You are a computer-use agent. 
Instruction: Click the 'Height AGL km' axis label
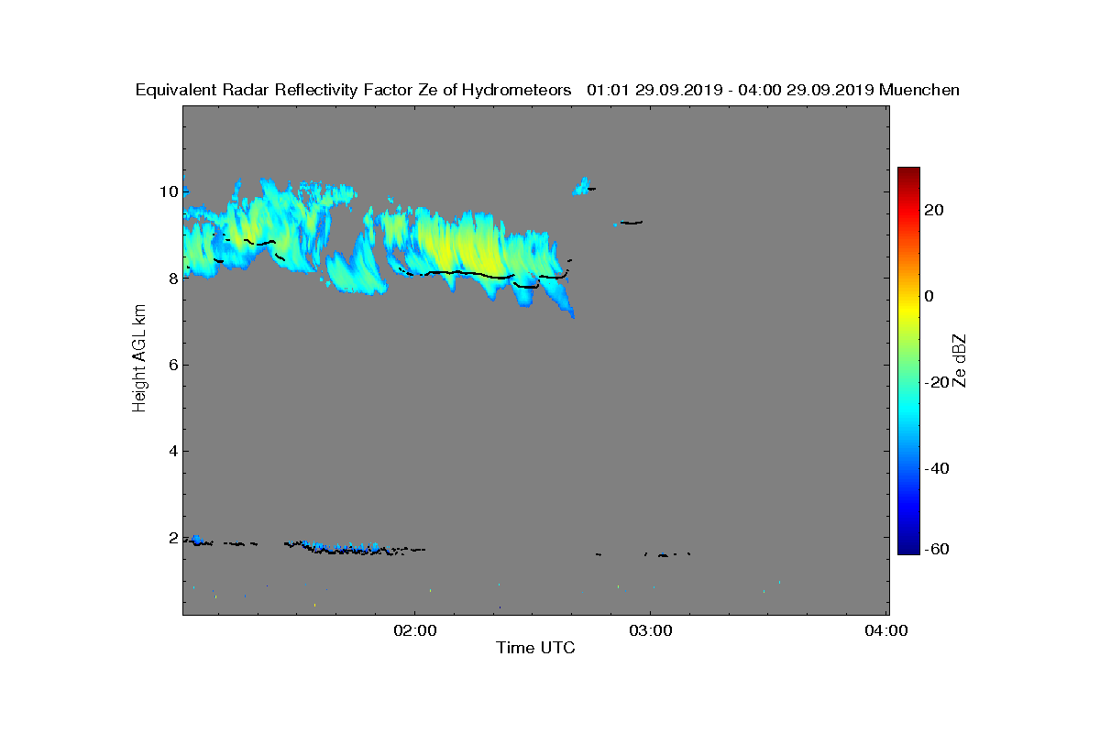139,358
